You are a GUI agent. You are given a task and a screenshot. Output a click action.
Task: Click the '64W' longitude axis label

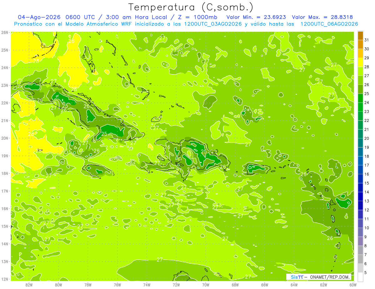coord(294,285)
